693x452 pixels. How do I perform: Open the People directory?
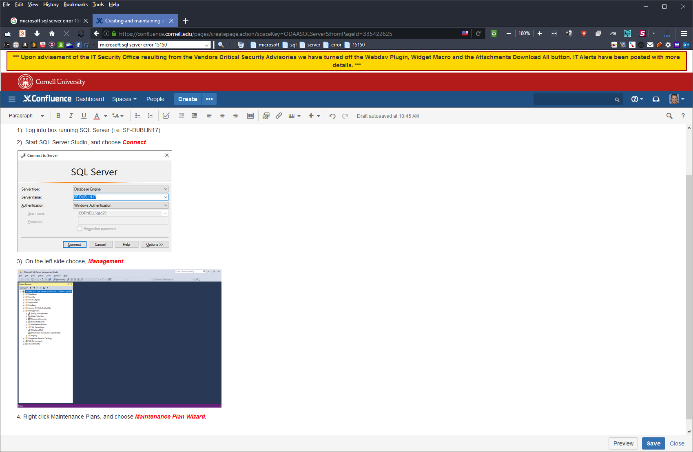155,99
